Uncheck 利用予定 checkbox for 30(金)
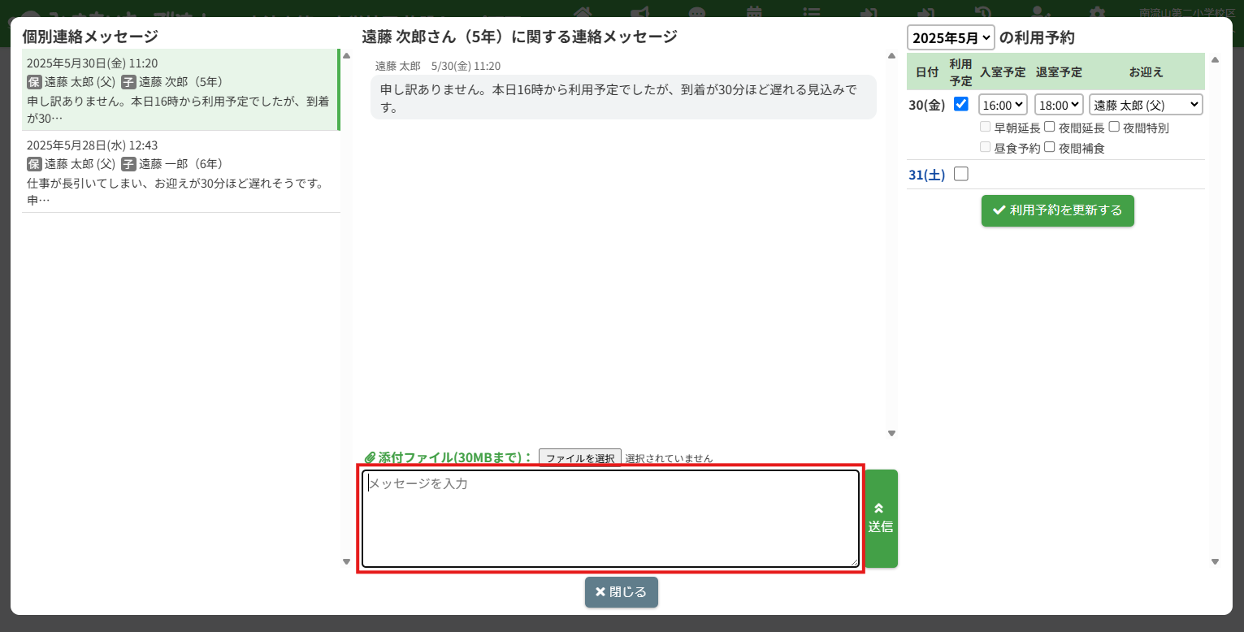Image resolution: width=1244 pixels, height=632 pixels. (x=960, y=104)
